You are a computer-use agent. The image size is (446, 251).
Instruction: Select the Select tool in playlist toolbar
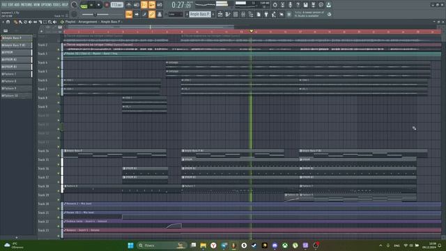(x=45, y=22)
